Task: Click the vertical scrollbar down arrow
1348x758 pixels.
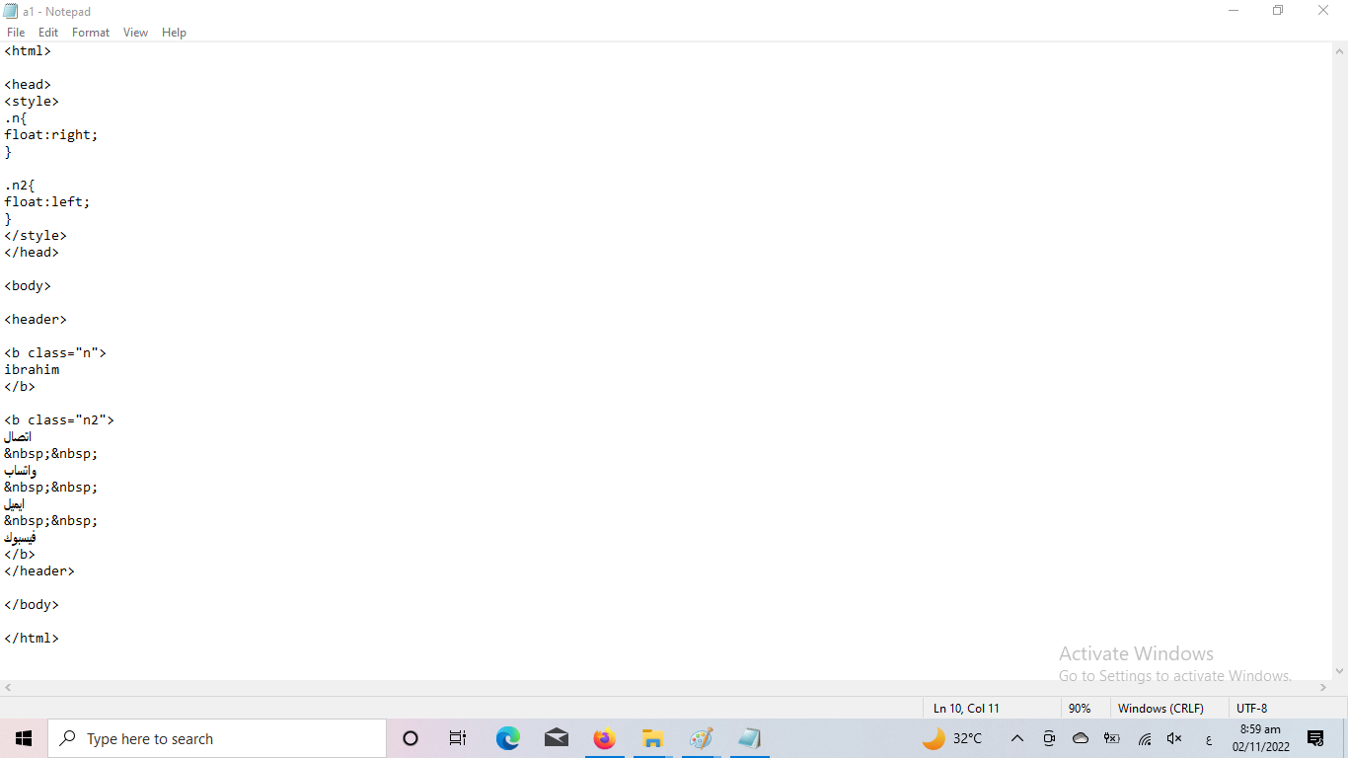Action: (1339, 671)
